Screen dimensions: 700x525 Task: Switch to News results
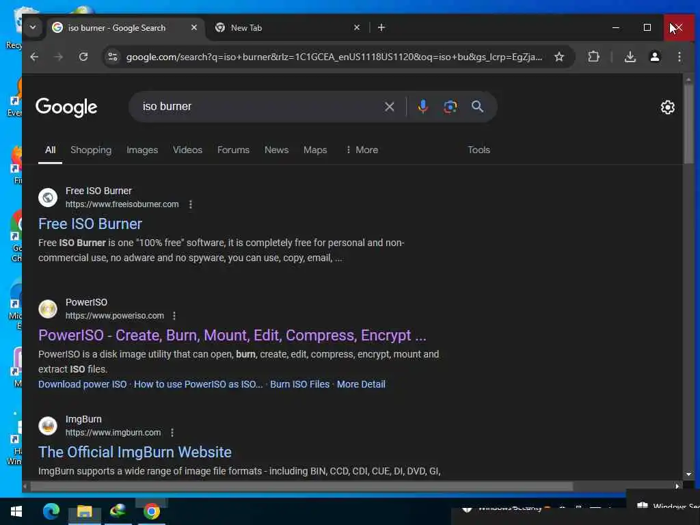tap(276, 150)
